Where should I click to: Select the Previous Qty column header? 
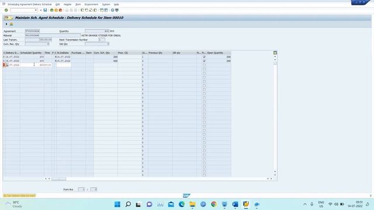[x=160, y=53]
